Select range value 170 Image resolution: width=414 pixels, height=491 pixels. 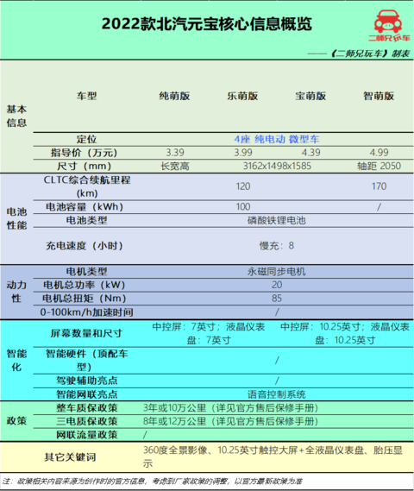click(x=379, y=186)
